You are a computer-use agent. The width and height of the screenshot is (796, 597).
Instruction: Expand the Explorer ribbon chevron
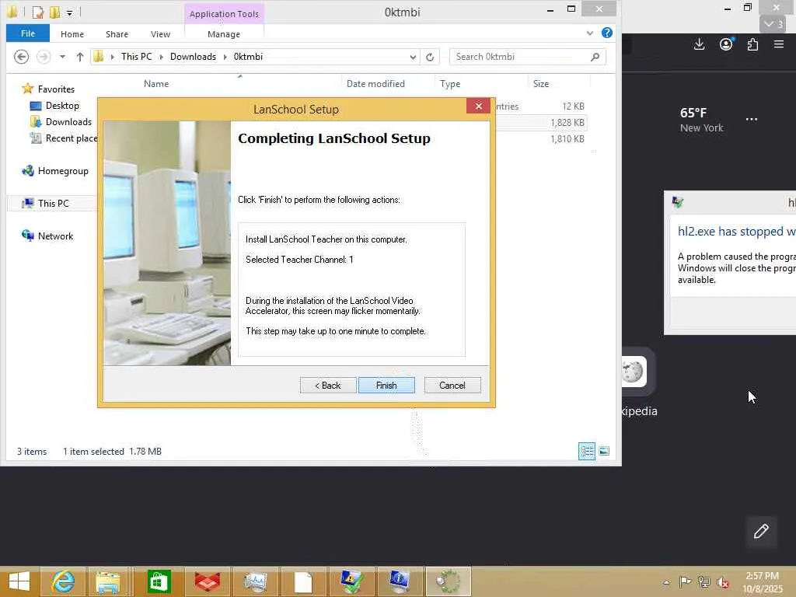click(x=590, y=33)
